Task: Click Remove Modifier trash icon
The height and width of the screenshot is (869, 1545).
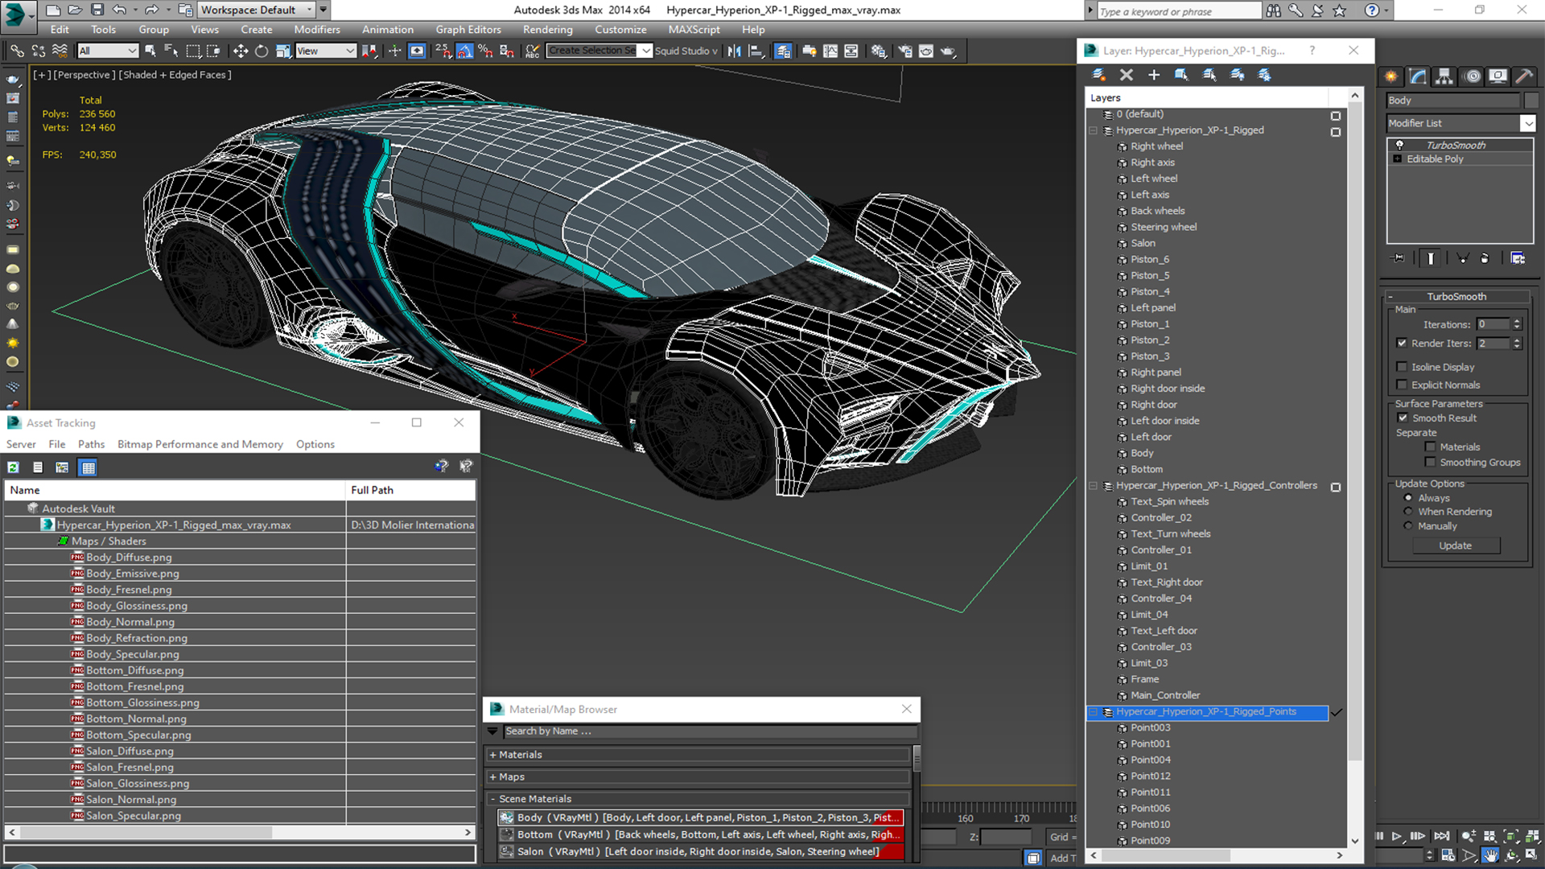Action: coord(1485,258)
